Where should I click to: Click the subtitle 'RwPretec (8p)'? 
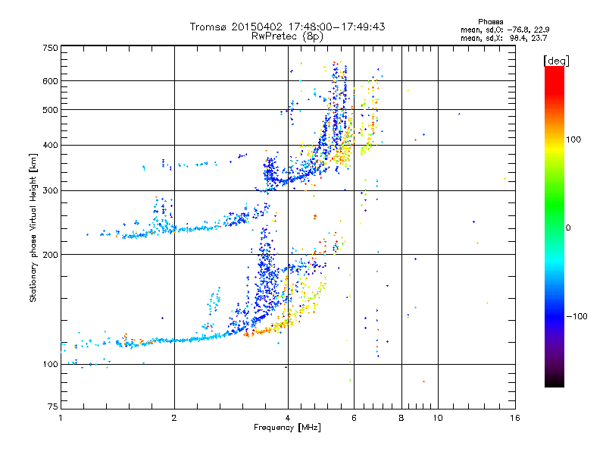[x=287, y=36]
